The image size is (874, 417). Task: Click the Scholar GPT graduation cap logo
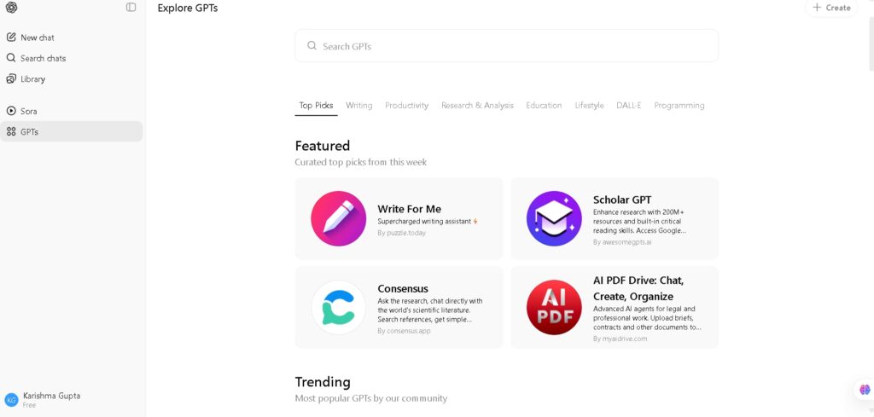554,218
